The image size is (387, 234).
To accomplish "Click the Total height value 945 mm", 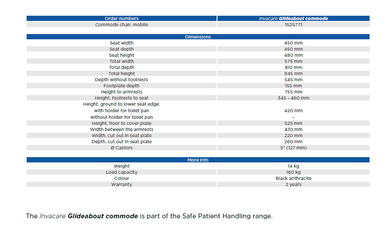I will click(x=293, y=74).
